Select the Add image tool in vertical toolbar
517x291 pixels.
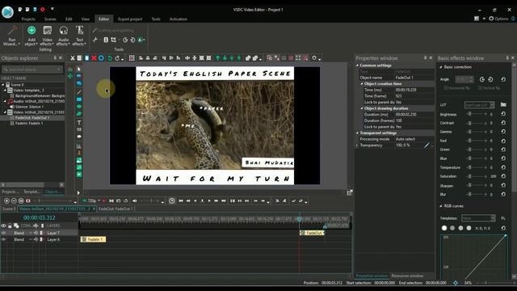tap(79, 160)
